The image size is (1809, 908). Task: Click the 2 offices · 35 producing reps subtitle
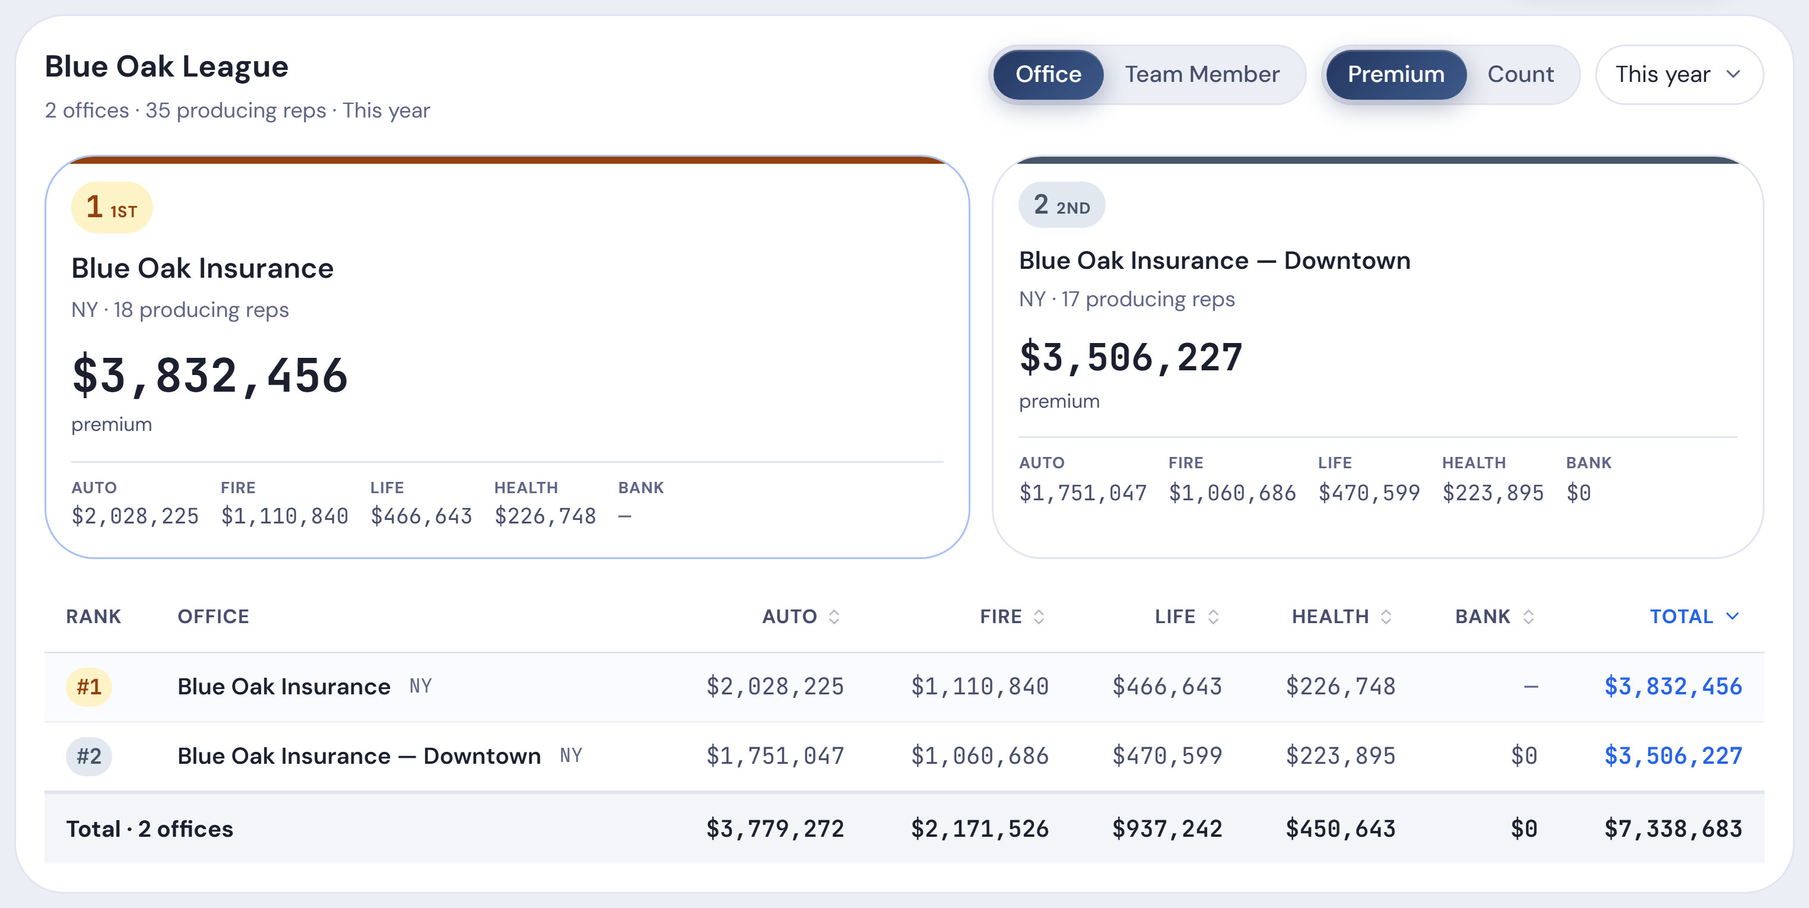pyautogui.click(x=237, y=110)
